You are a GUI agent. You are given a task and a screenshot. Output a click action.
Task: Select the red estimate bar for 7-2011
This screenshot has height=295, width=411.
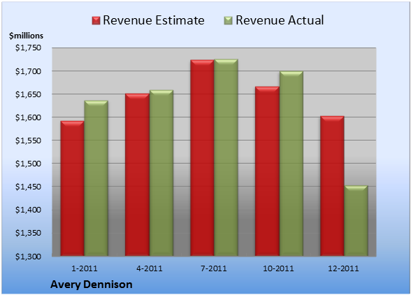point(203,158)
